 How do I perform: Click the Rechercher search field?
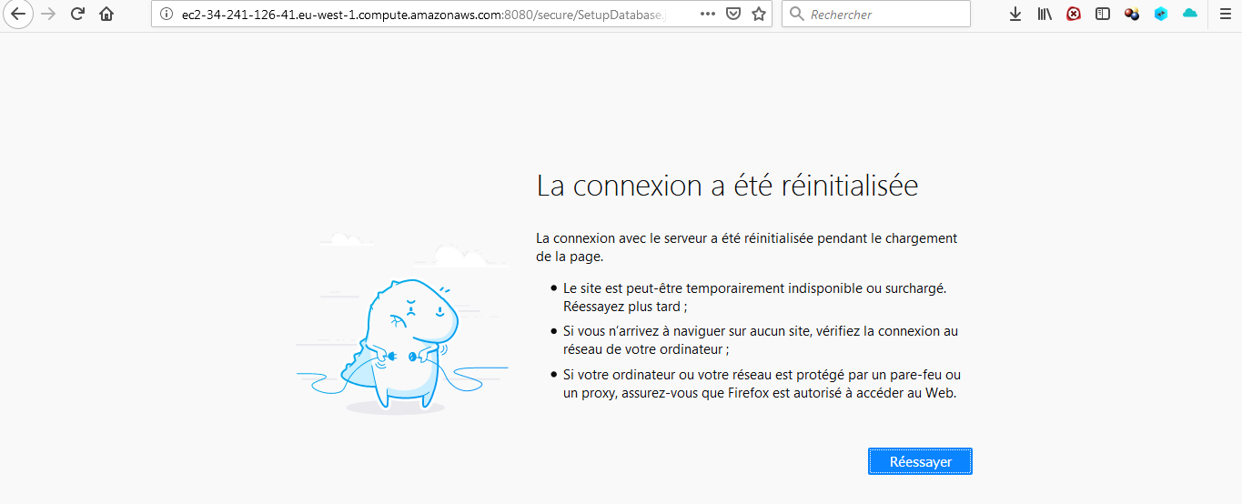tap(876, 15)
